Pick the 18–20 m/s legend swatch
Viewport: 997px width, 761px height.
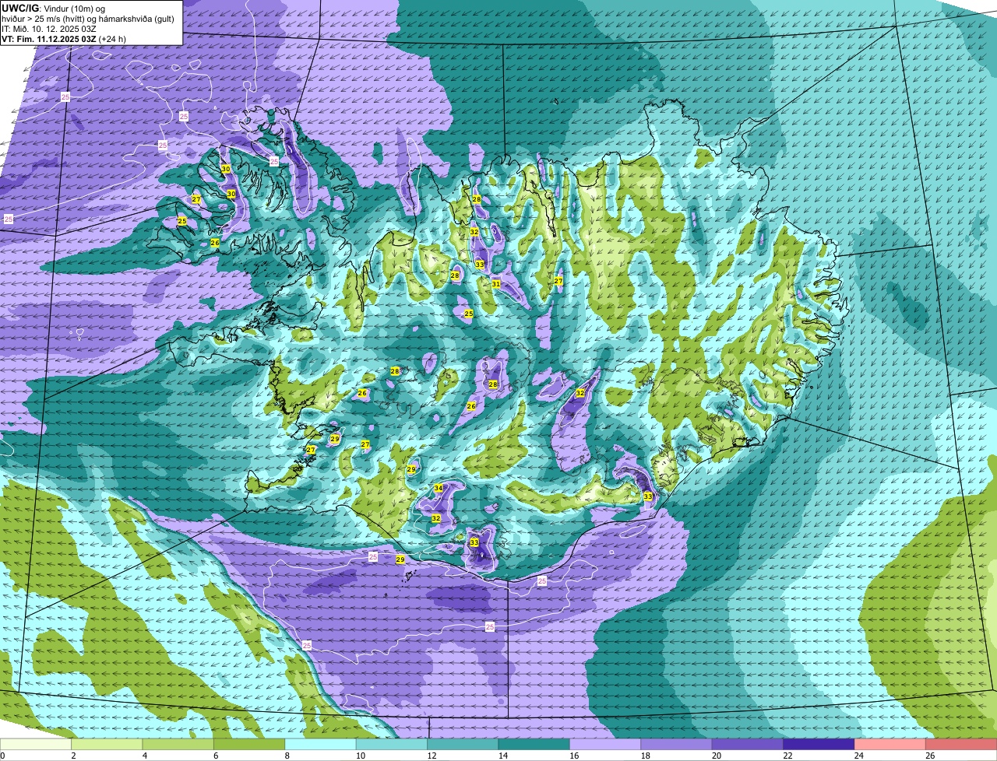click(x=677, y=745)
